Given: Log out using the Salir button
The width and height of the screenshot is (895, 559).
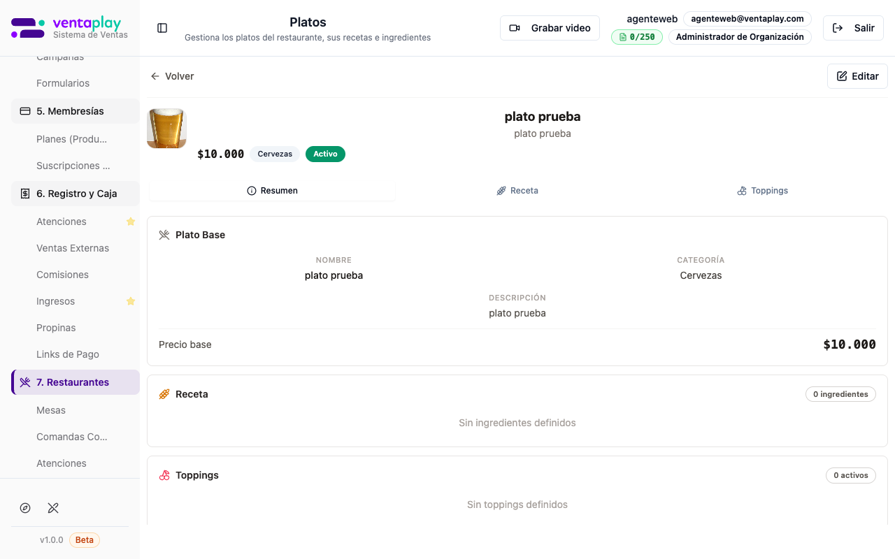Looking at the screenshot, I should [x=853, y=28].
